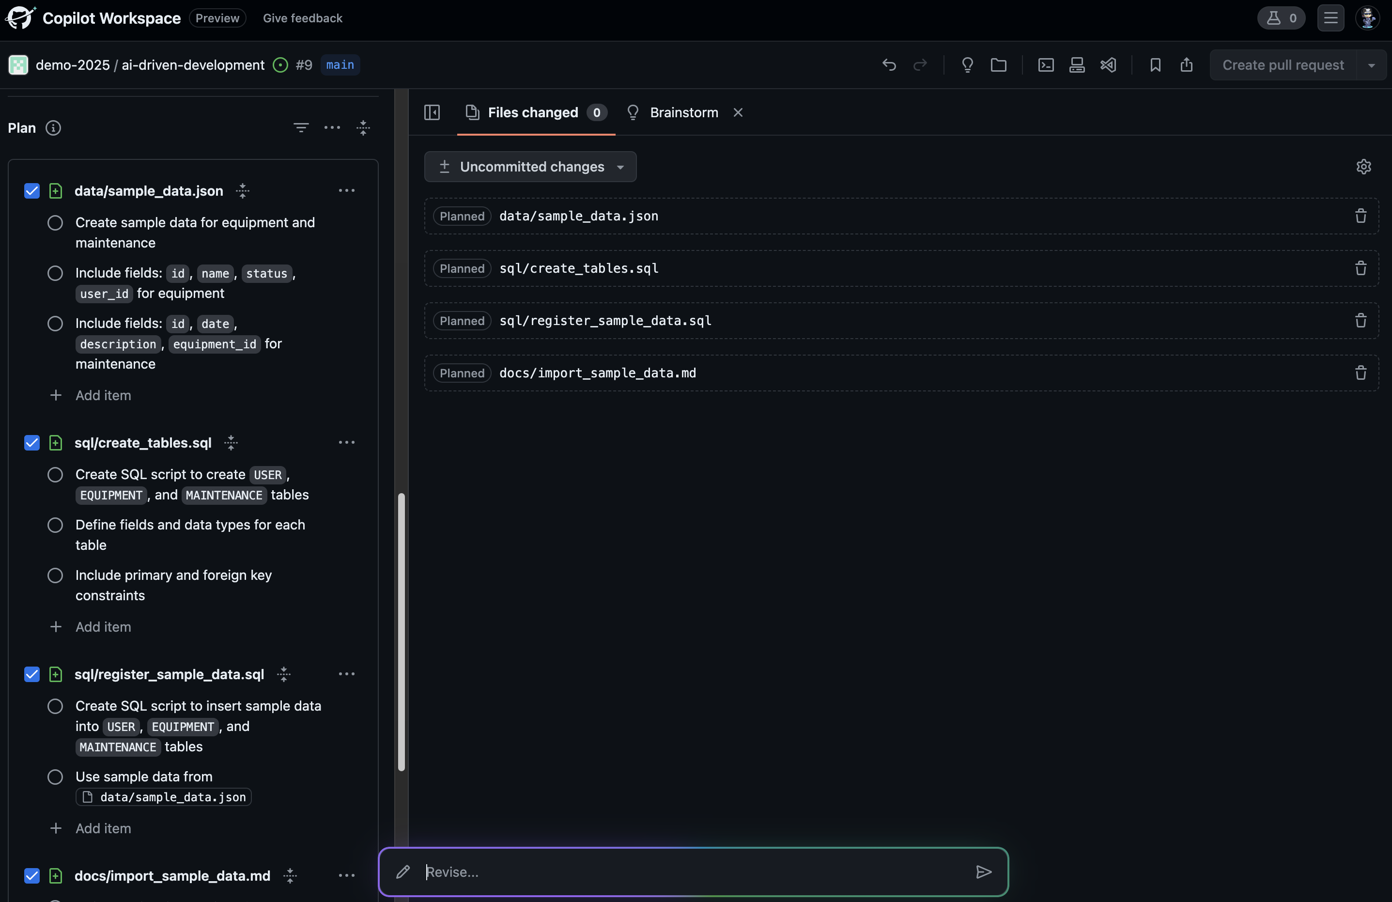This screenshot has height=902, width=1392.
Task: Delete planned docs/import_sample_data.md file
Action: 1361,373
